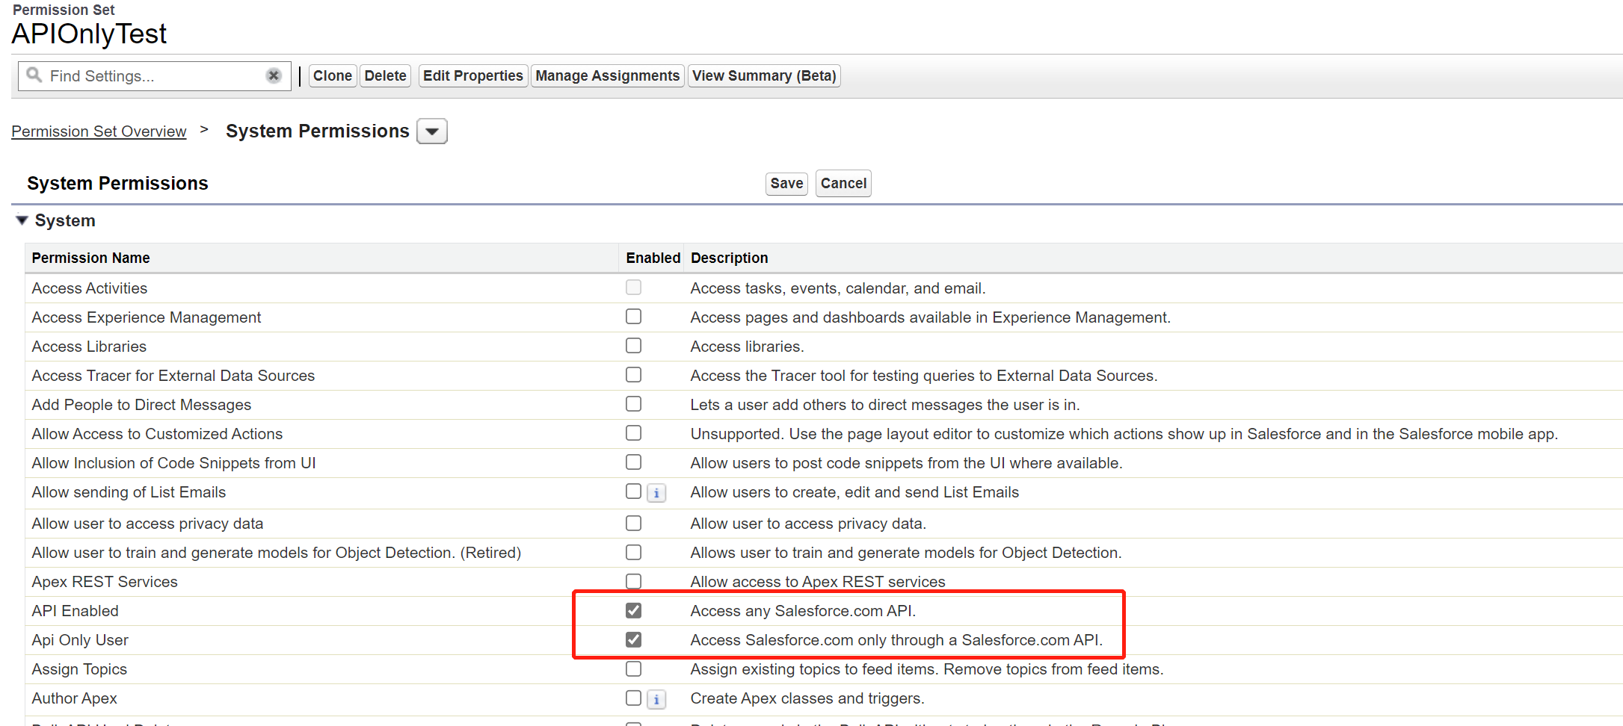The width and height of the screenshot is (1623, 726).
Task: Open info icon for Allow sending of List Emails
Action: [656, 493]
